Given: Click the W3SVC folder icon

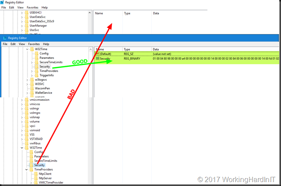Looking at the screenshot, I should click(x=32, y=84).
